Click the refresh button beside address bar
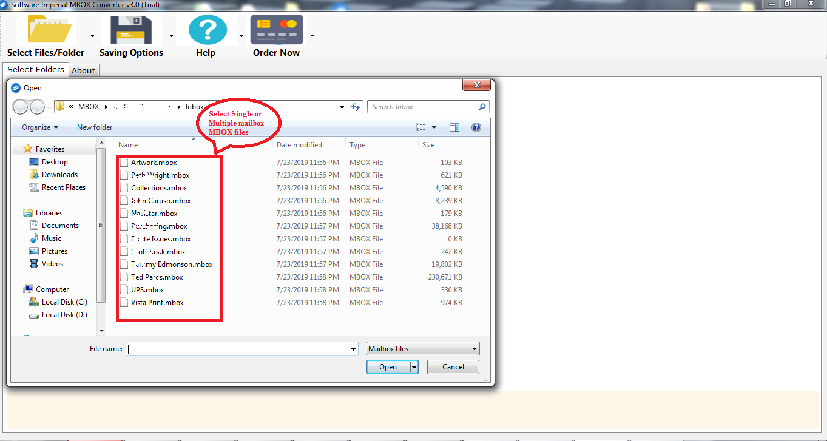The width and height of the screenshot is (827, 441). click(356, 107)
